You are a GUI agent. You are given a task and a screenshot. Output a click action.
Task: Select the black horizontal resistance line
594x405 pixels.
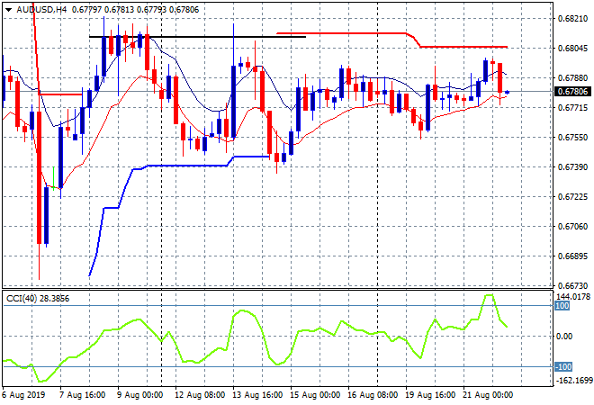click(x=197, y=37)
